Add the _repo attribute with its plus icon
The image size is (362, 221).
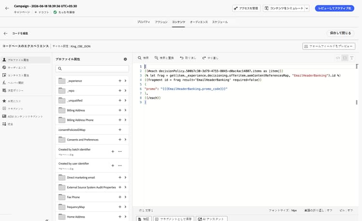(120, 91)
